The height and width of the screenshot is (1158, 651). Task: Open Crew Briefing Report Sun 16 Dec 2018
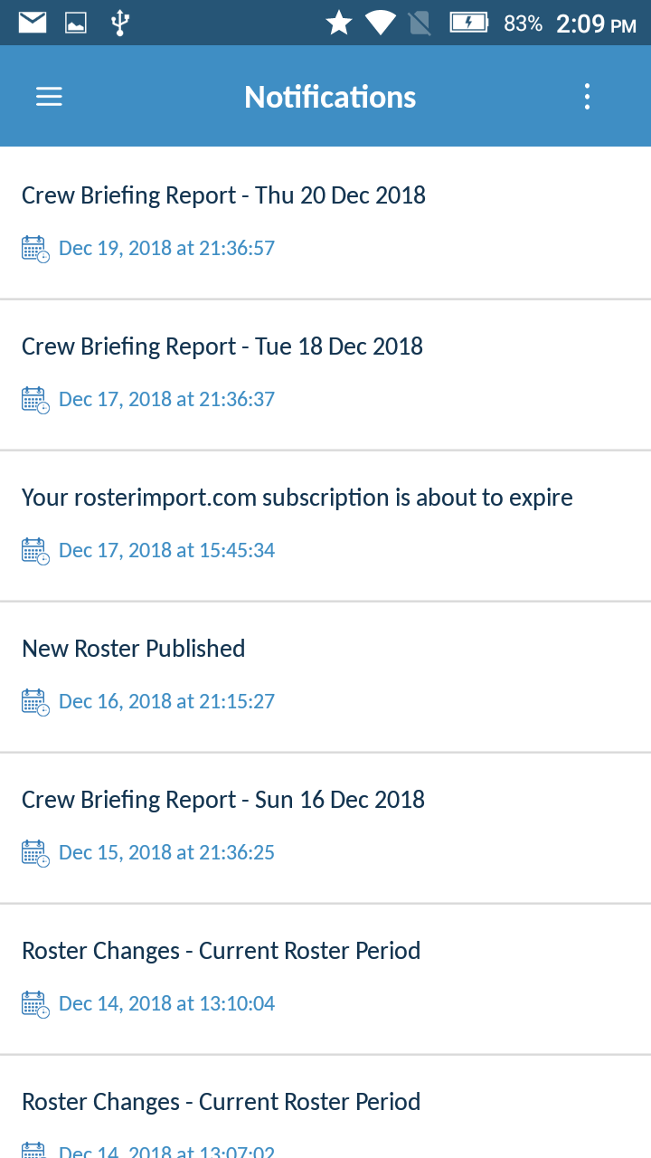pos(325,828)
